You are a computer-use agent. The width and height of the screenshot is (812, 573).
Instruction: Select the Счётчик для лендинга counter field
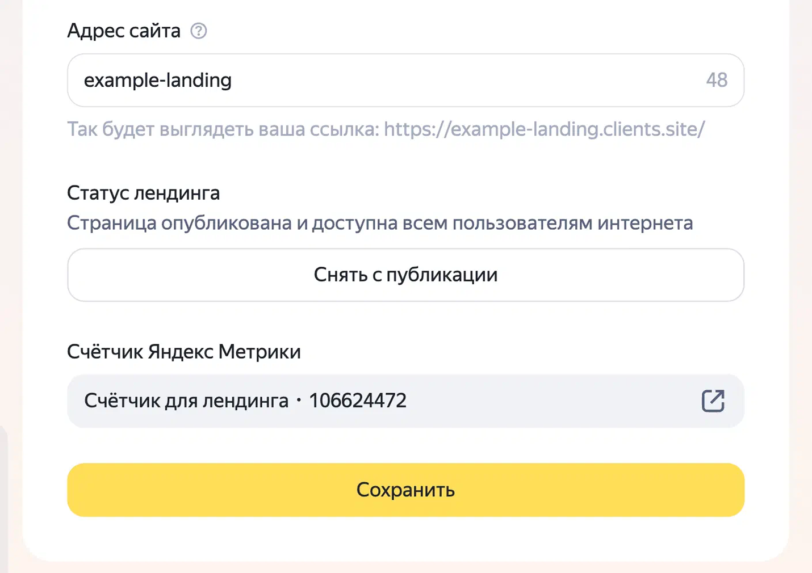tap(405, 401)
